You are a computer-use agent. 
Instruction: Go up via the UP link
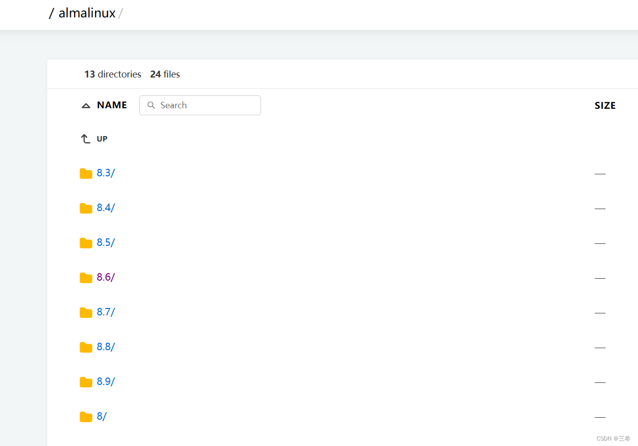click(102, 139)
